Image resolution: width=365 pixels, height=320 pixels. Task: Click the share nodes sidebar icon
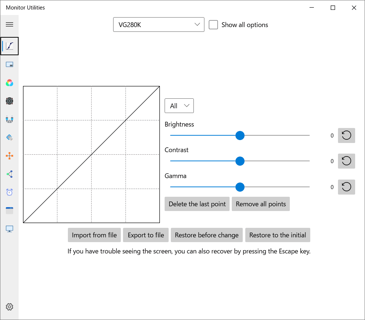click(9, 174)
